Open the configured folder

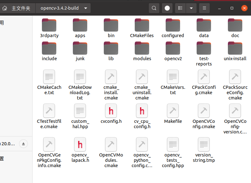click(173, 25)
